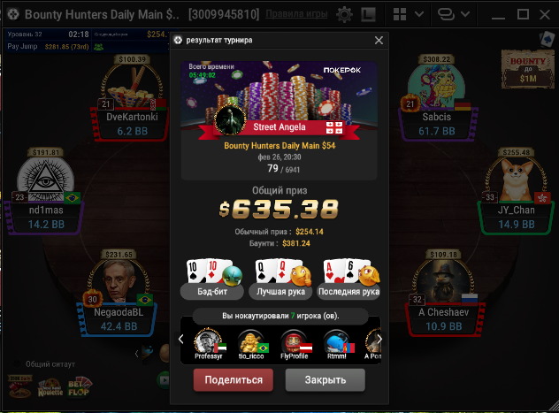
Task: Expand the chip stack dropdown arrow
Action: coord(465,14)
